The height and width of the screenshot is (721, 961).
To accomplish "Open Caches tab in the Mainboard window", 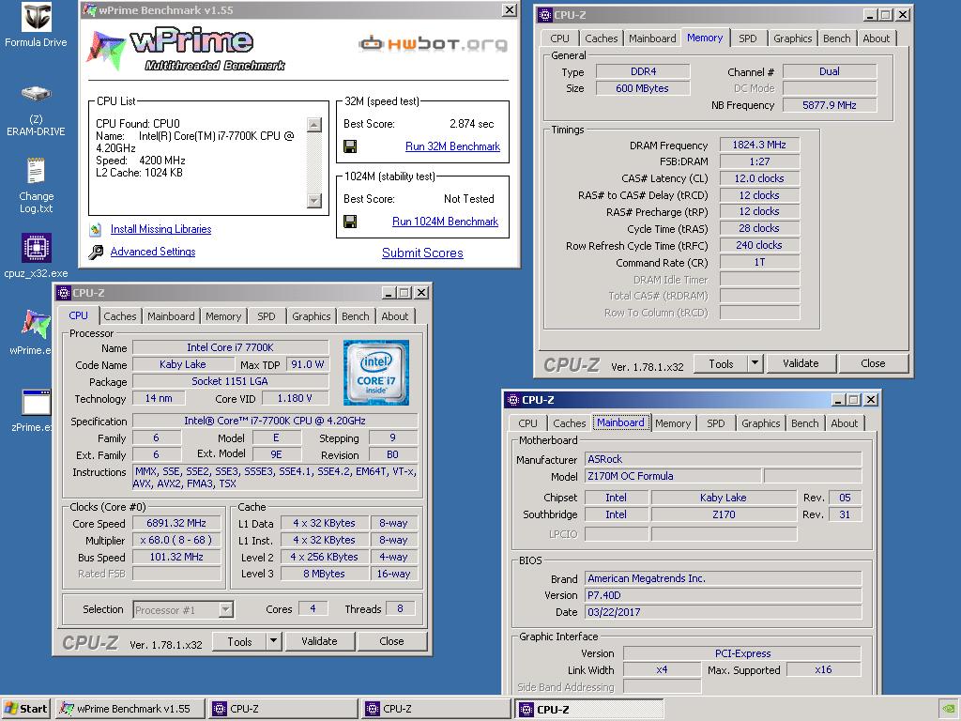I will pyautogui.click(x=570, y=423).
